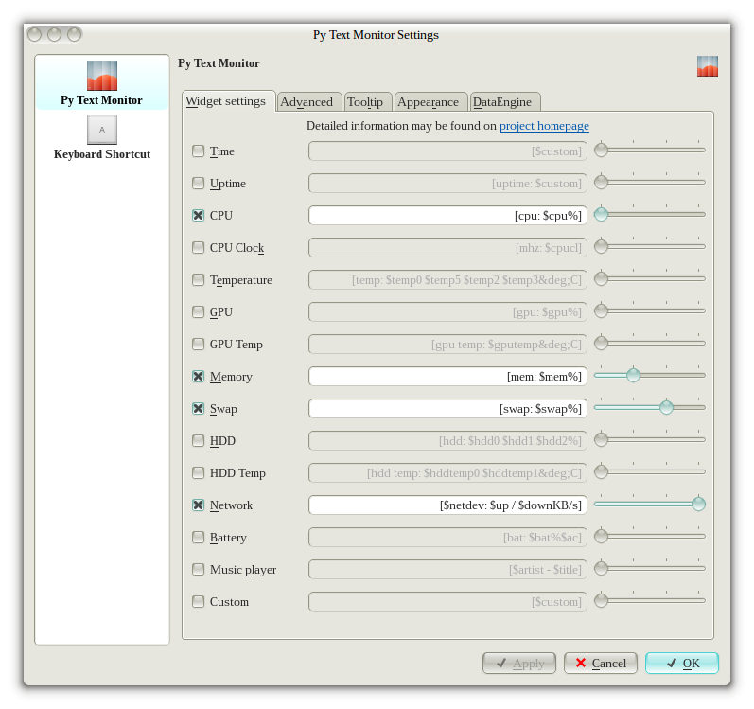Viewport: 754px width, 709px height.
Task: Focus the CPU format text field
Action: point(447,216)
